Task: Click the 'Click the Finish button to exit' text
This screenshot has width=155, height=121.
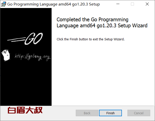Action: (x=91, y=39)
